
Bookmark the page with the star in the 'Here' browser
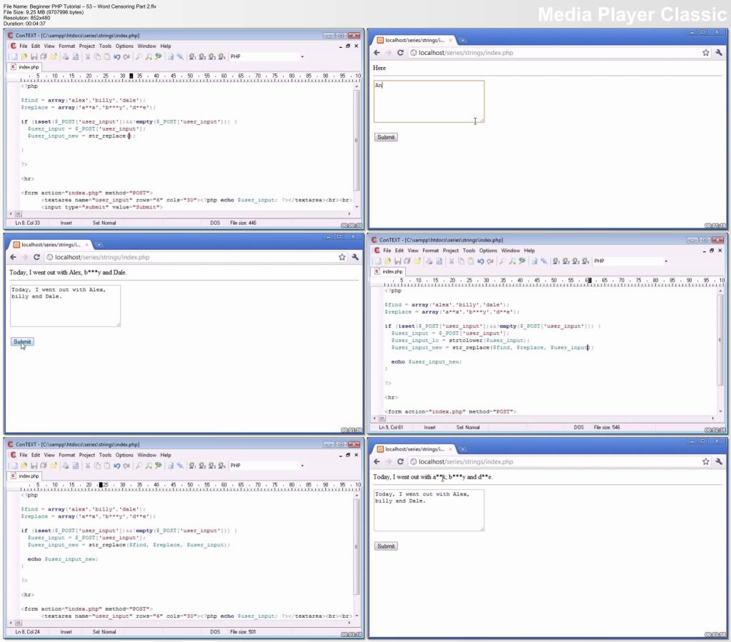(706, 53)
